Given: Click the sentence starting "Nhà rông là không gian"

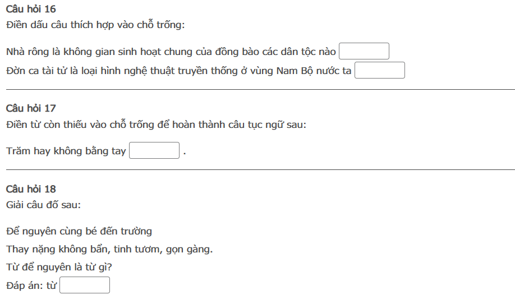Looking at the screenshot, I should click(171, 52).
